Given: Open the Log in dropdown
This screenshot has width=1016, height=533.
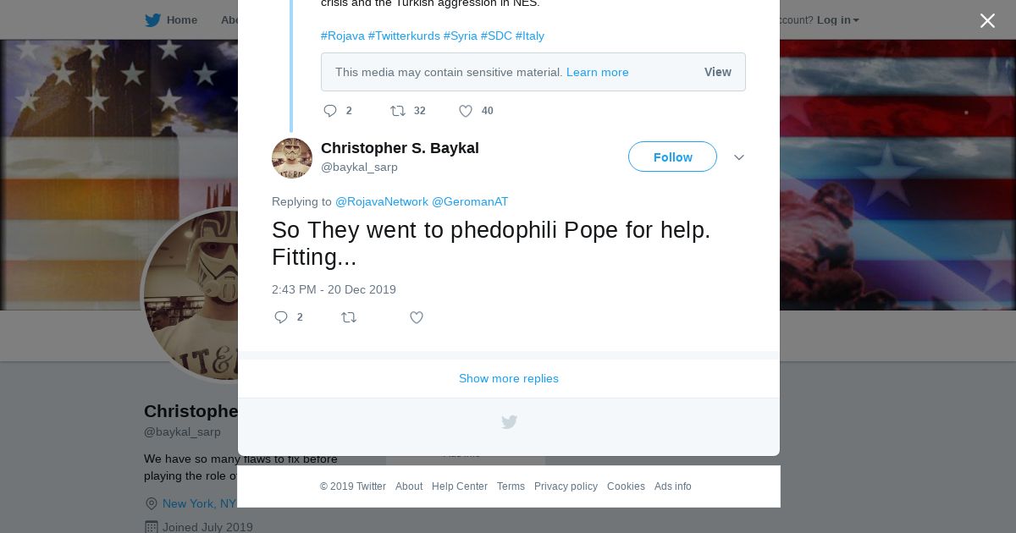Looking at the screenshot, I should click(x=837, y=20).
